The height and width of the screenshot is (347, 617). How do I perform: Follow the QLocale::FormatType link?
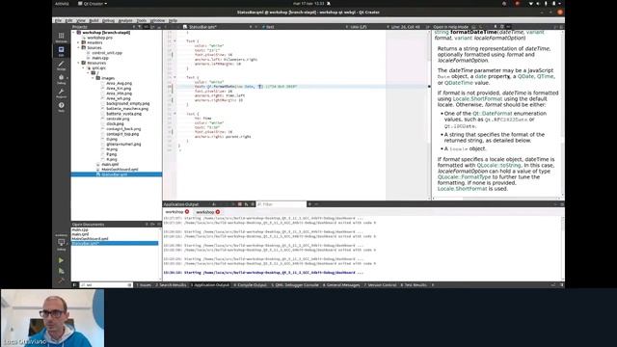(464, 177)
